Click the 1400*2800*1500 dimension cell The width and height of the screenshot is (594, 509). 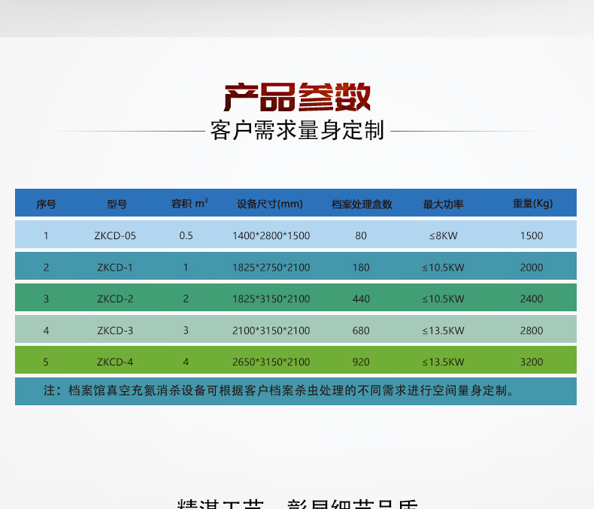point(271,235)
